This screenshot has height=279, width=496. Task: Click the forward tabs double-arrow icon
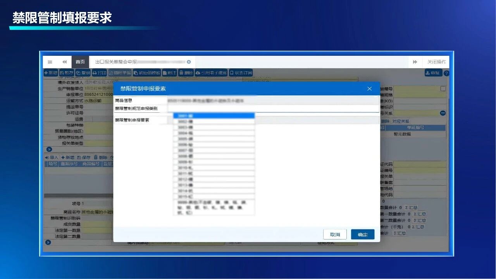pos(415,62)
